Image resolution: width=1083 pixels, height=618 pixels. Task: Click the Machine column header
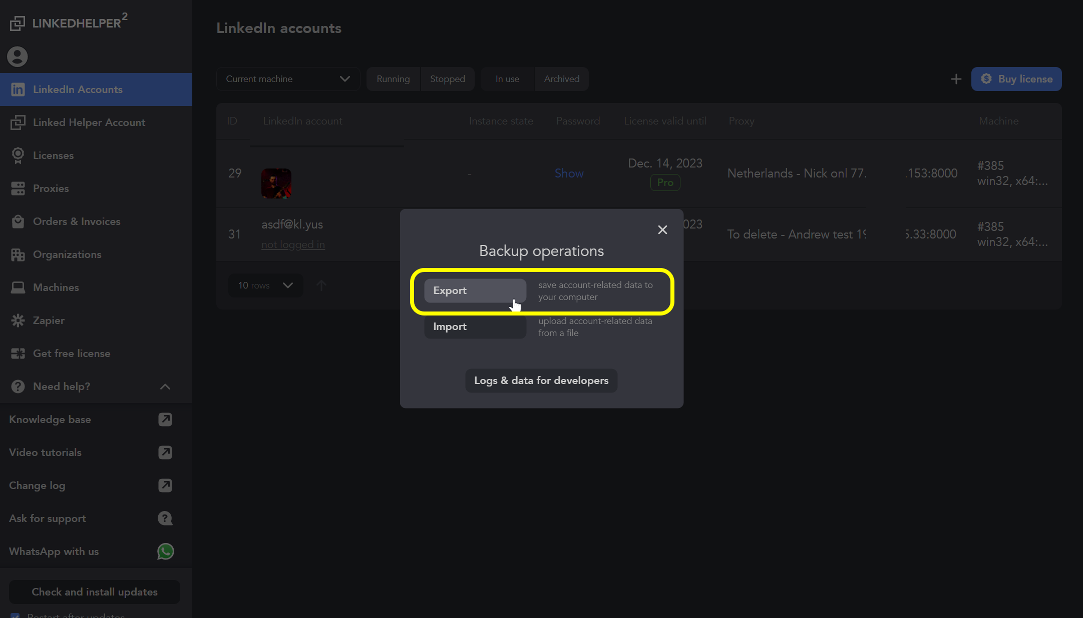(998, 121)
